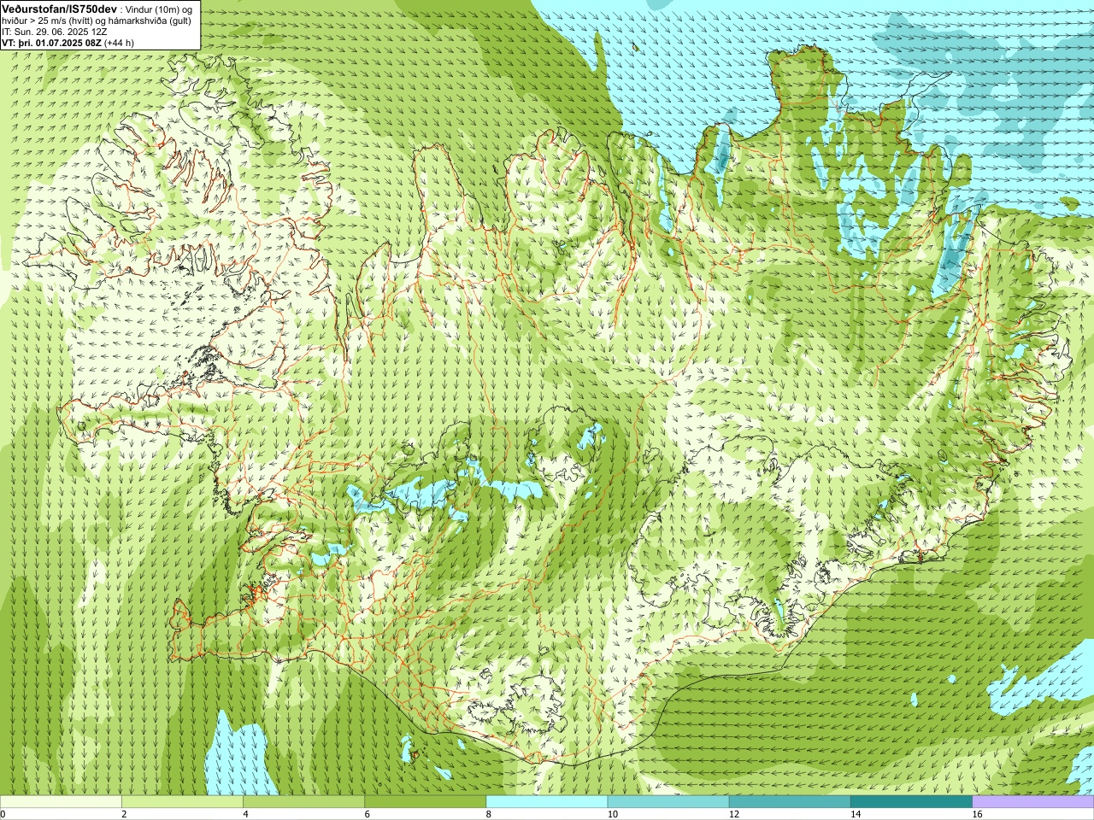Click the legend tick label '14'

coord(855,814)
